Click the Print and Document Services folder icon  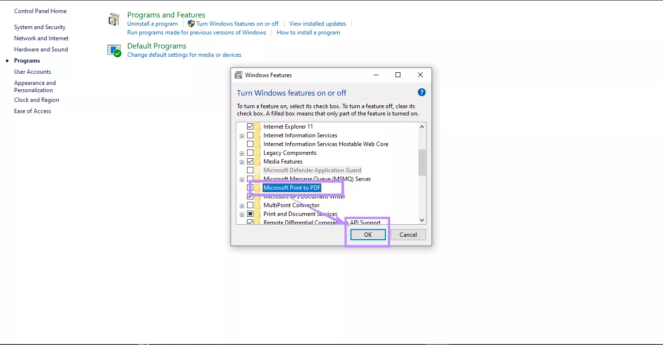[258, 214]
